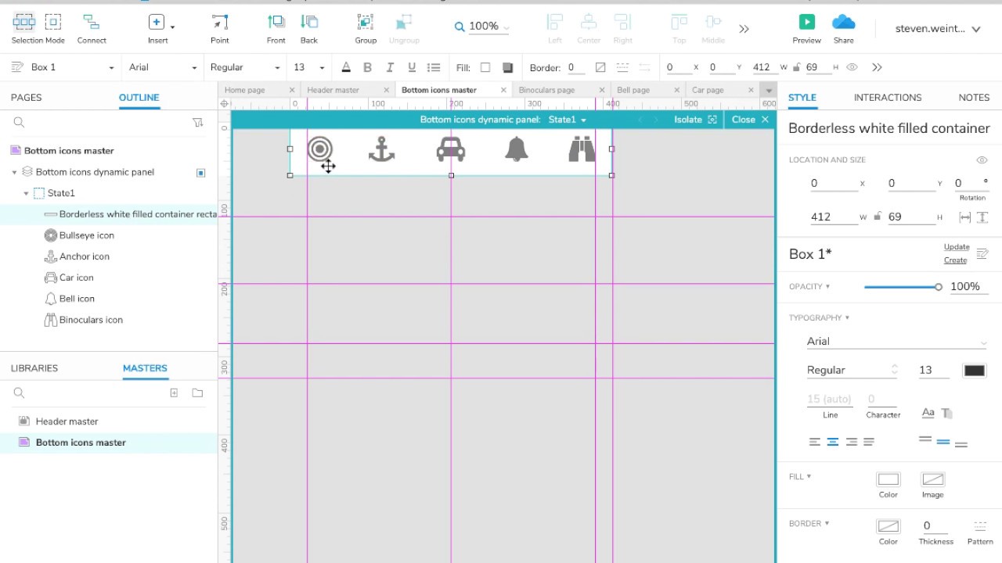Close the dynamic panel editor

[x=751, y=120]
